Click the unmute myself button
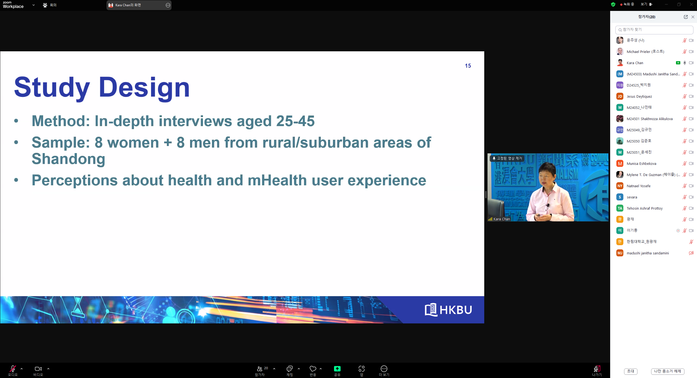697x378 pixels. tap(667, 371)
